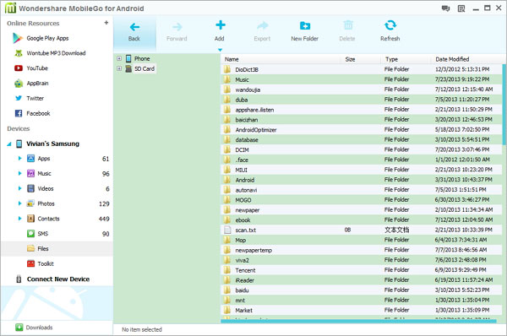Open YouTube in online resources
The height and width of the screenshot is (336, 507).
[x=37, y=68]
